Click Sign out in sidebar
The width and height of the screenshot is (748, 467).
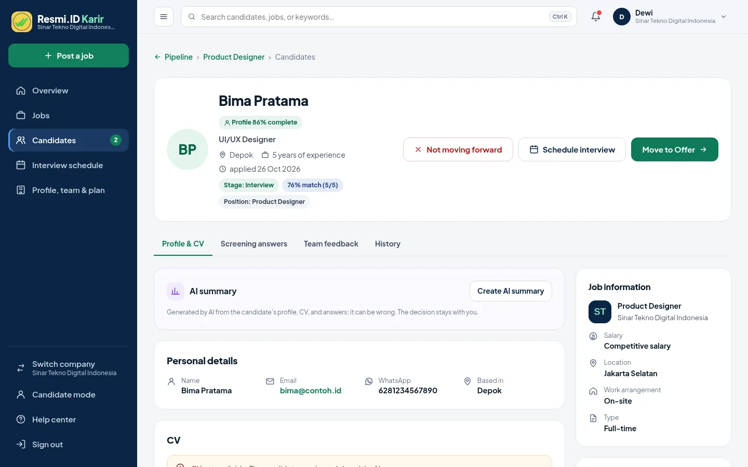[69, 445]
